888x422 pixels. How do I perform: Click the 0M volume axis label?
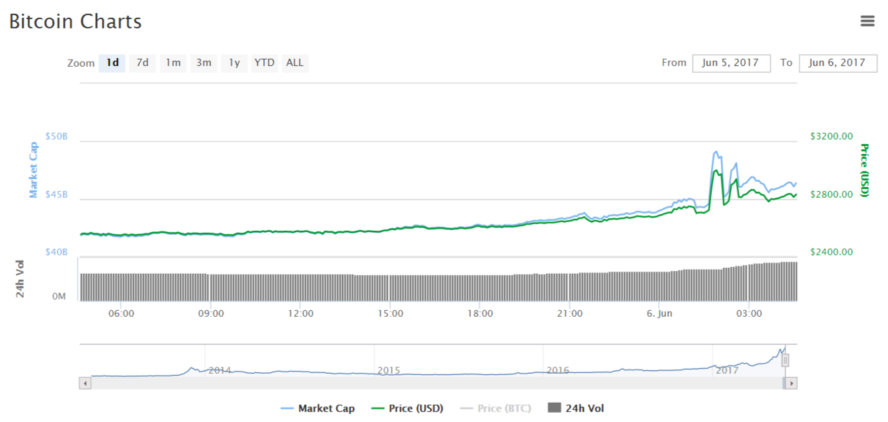(x=59, y=297)
